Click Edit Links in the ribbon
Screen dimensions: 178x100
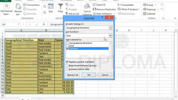coord(30,14)
